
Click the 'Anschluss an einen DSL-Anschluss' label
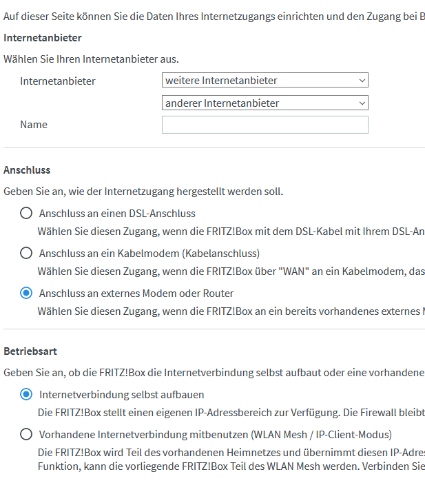click(117, 214)
